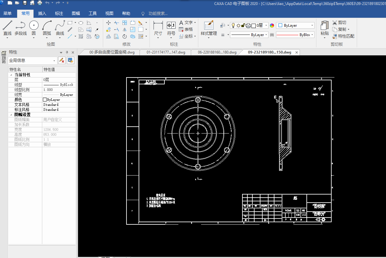Viewport: 386px width, 258px height.
Task: Toggle the layer lightbulb on/off icon
Action: tap(233, 26)
